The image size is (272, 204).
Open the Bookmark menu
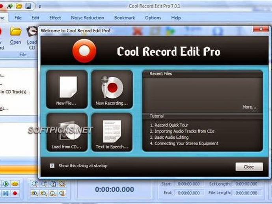pos(125,18)
